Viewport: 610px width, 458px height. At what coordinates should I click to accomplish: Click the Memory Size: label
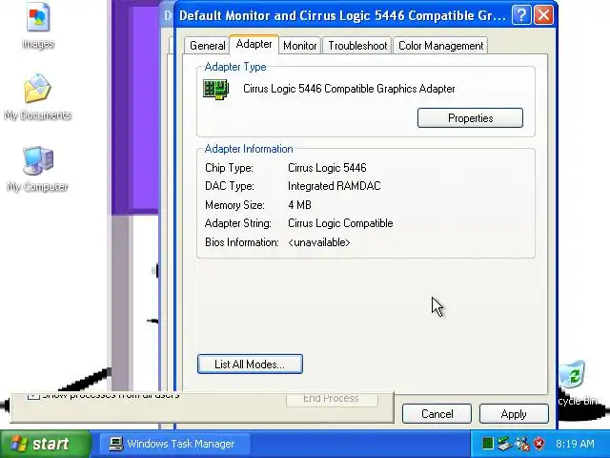point(234,205)
